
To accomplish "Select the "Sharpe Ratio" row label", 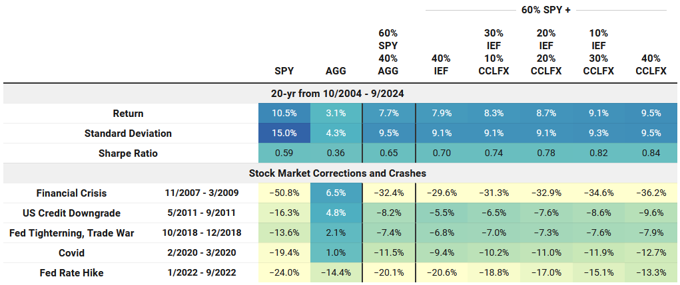I will (128, 153).
